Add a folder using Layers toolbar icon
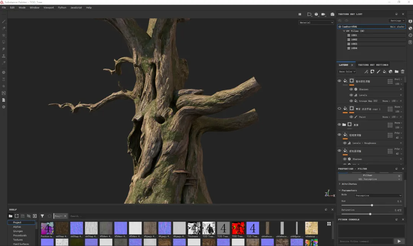Image resolution: width=413 pixels, height=246 pixels. (397, 72)
